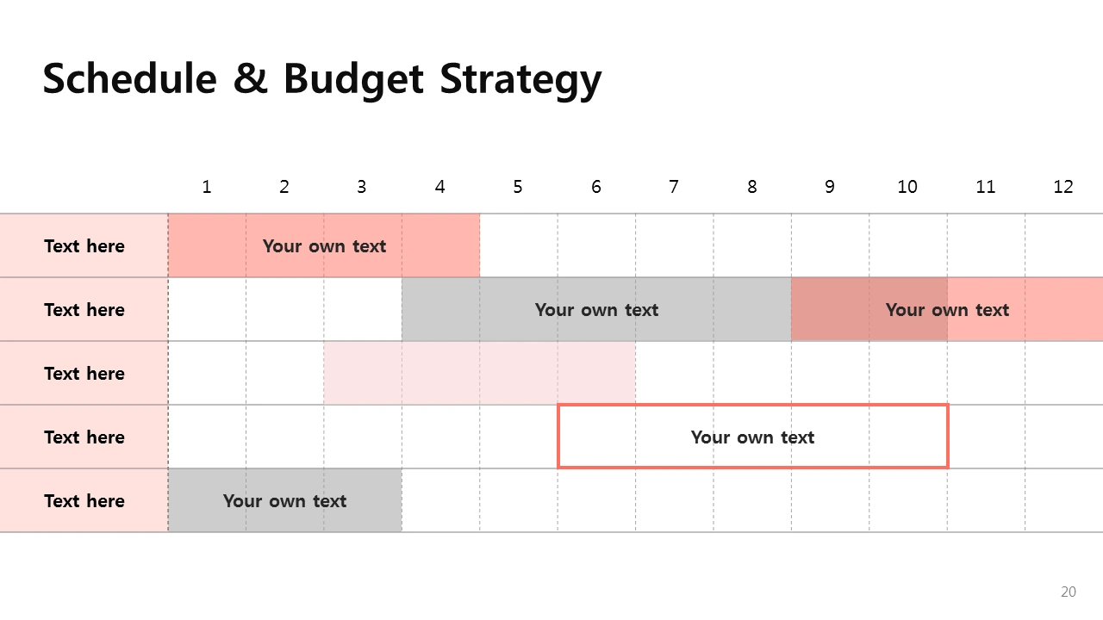
Task: Click the salmon bar in first row
Action: tap(324, 246)
